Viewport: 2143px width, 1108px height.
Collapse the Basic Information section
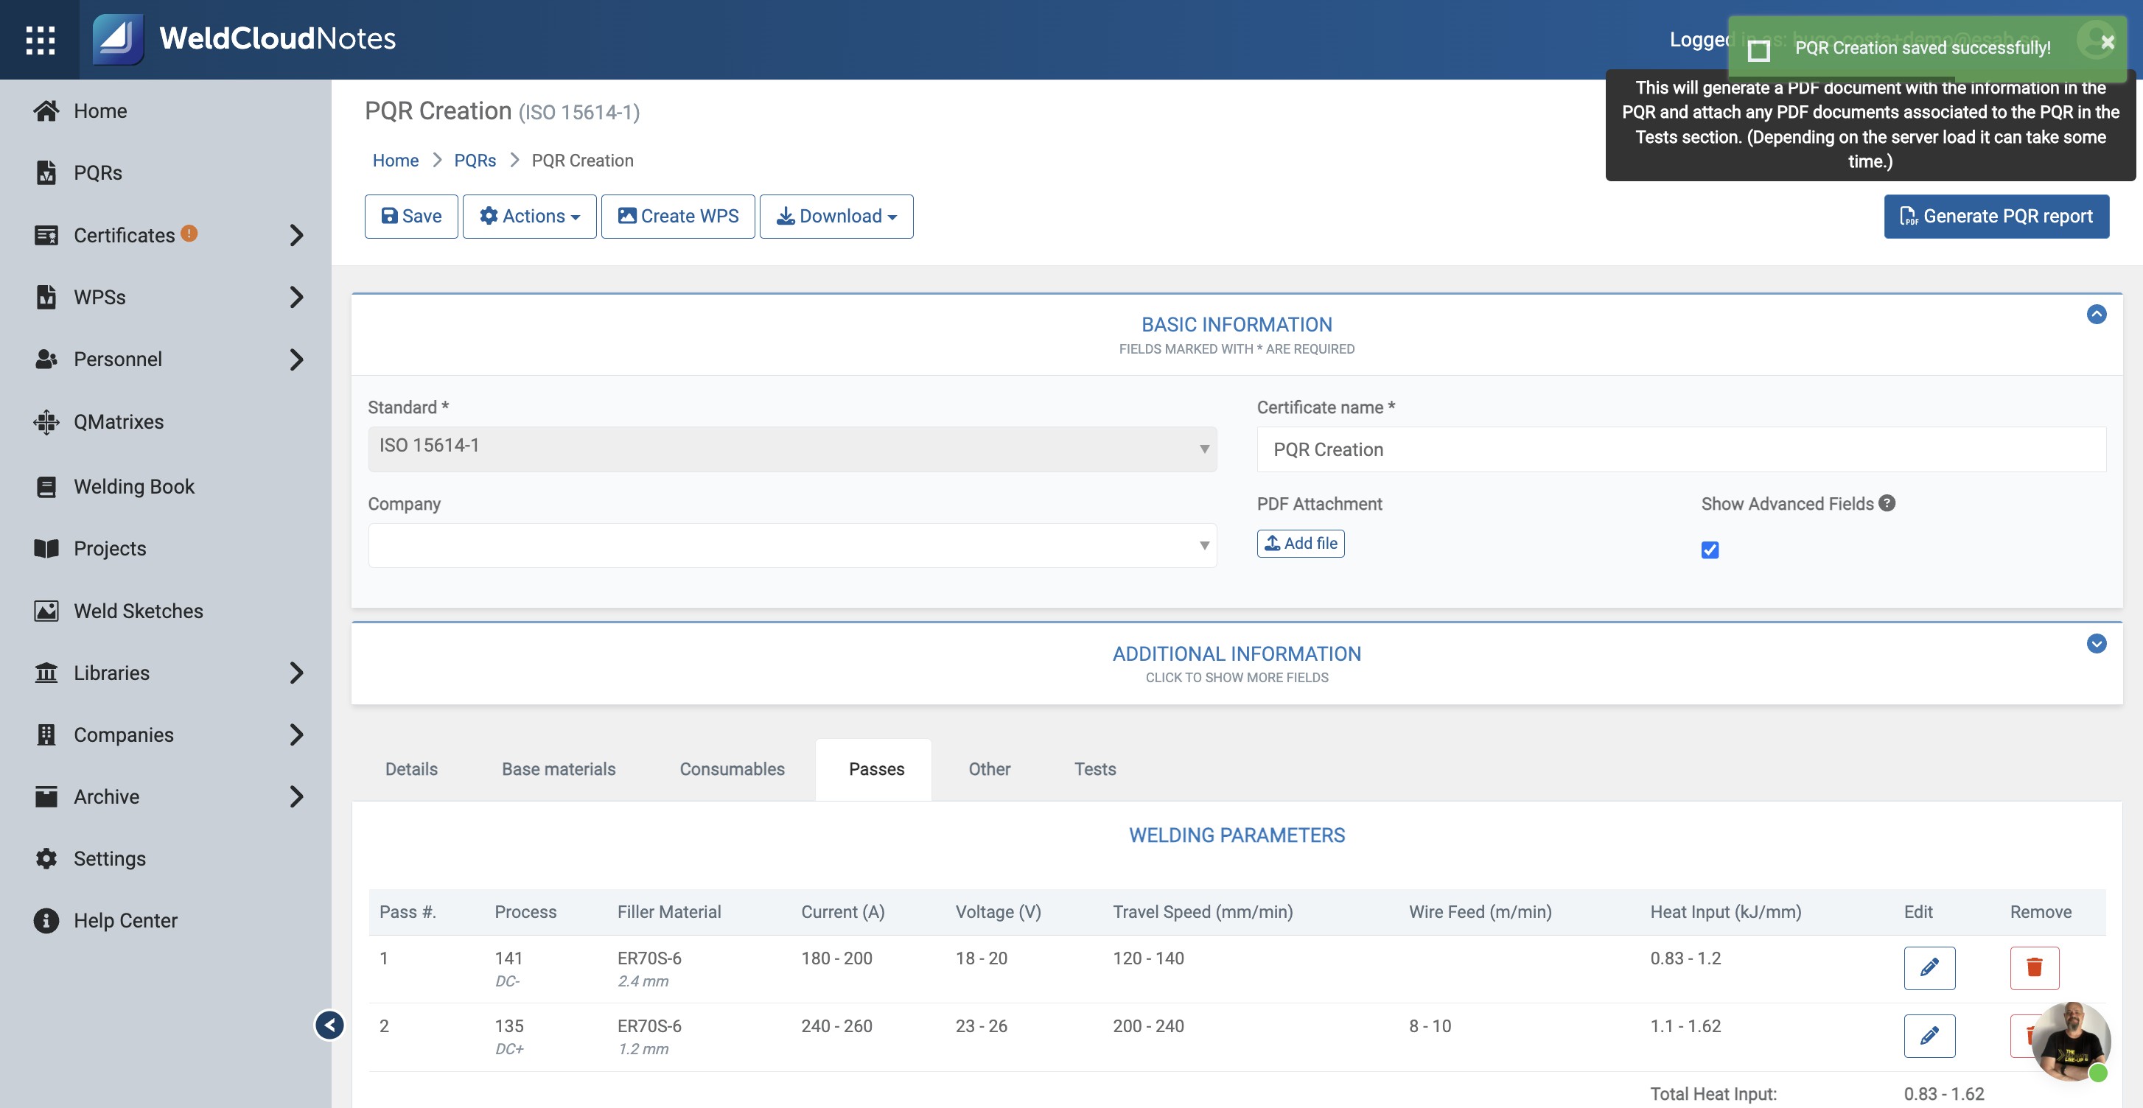(2097, 315)
